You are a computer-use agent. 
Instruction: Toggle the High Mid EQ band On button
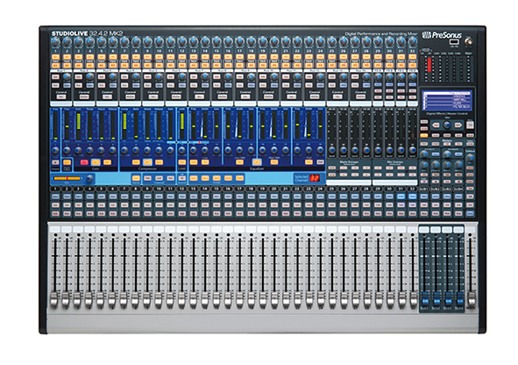tap(273, 162)
